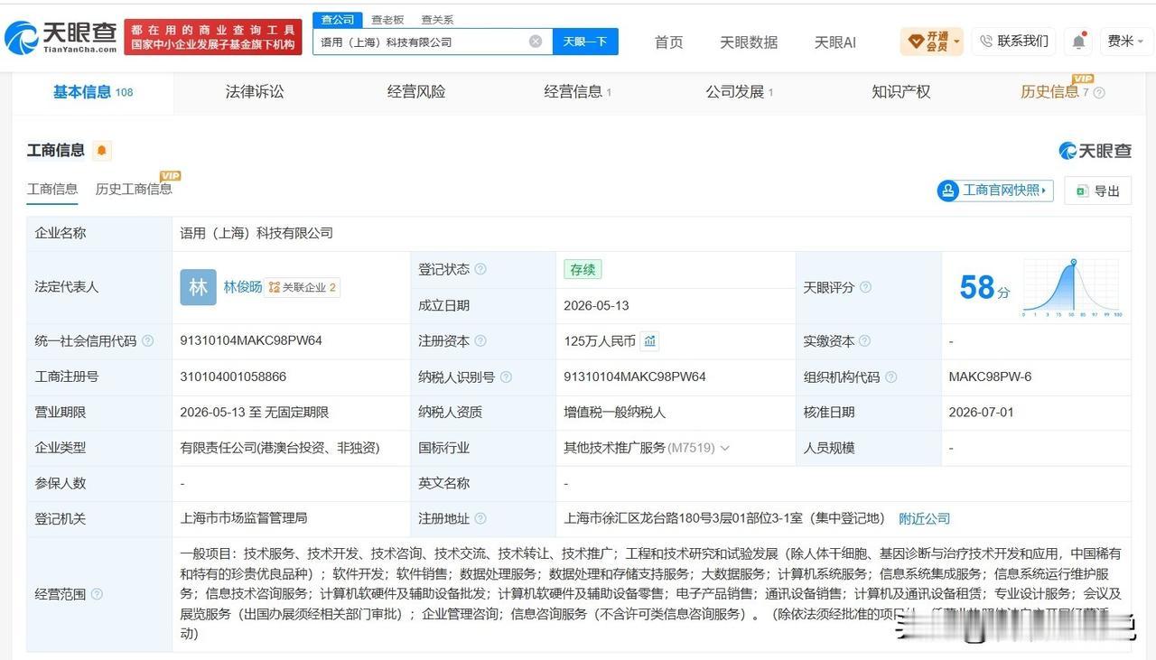Click the company name in the 企业名称 row
1156x660 pixels.
coord(256,233)
